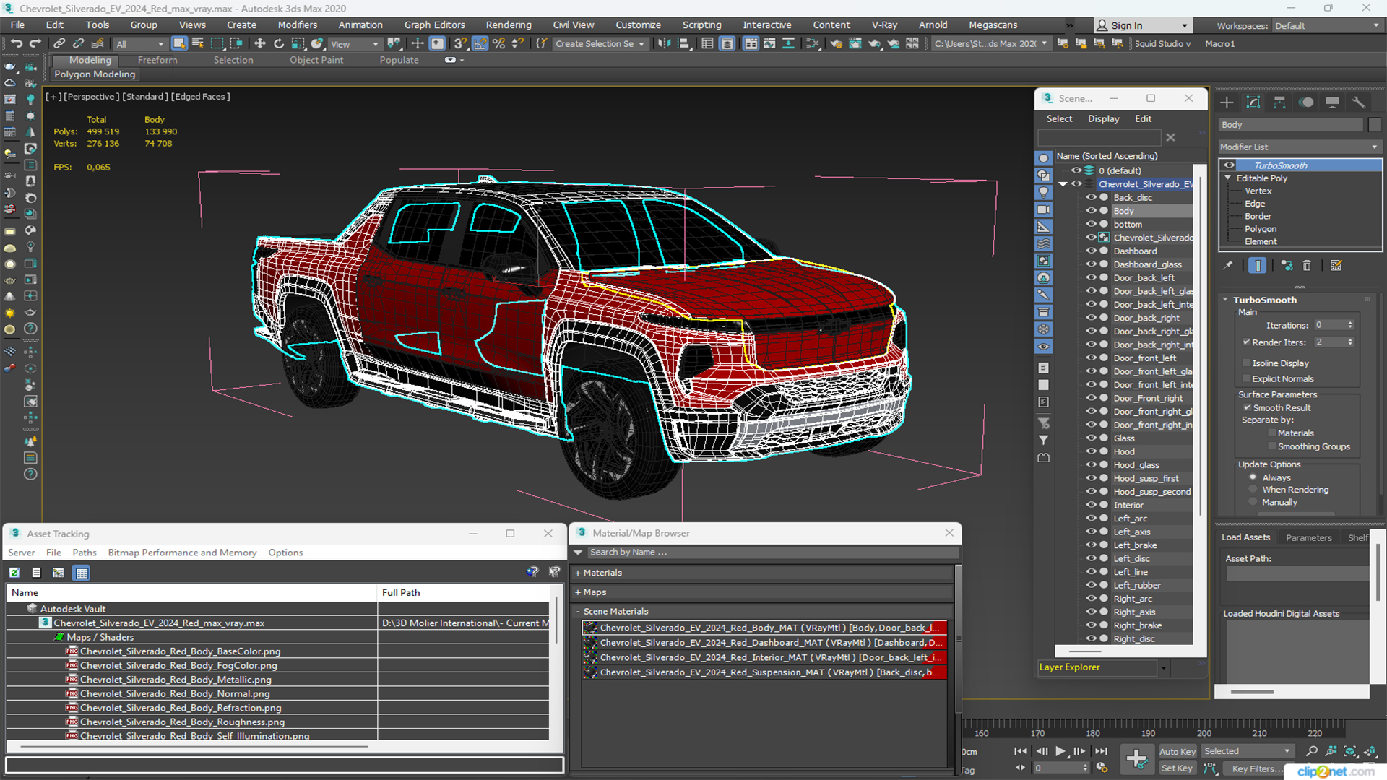Open the Hierarchy command panel tab
The width and height of the screenshot is (1387, 780).
click(x=1279, y=103)
